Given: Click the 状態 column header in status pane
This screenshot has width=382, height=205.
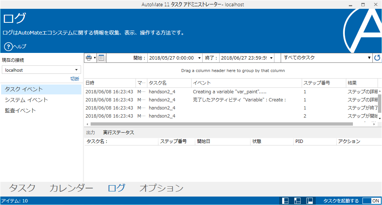Looking at the screenshot, I should [271, 141].
